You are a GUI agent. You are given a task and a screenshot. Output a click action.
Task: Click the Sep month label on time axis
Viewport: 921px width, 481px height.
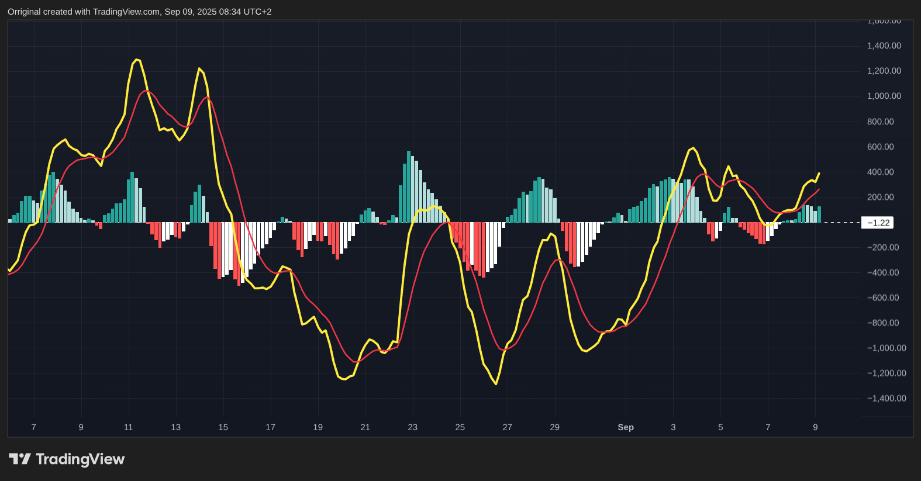tap(626, 427)
